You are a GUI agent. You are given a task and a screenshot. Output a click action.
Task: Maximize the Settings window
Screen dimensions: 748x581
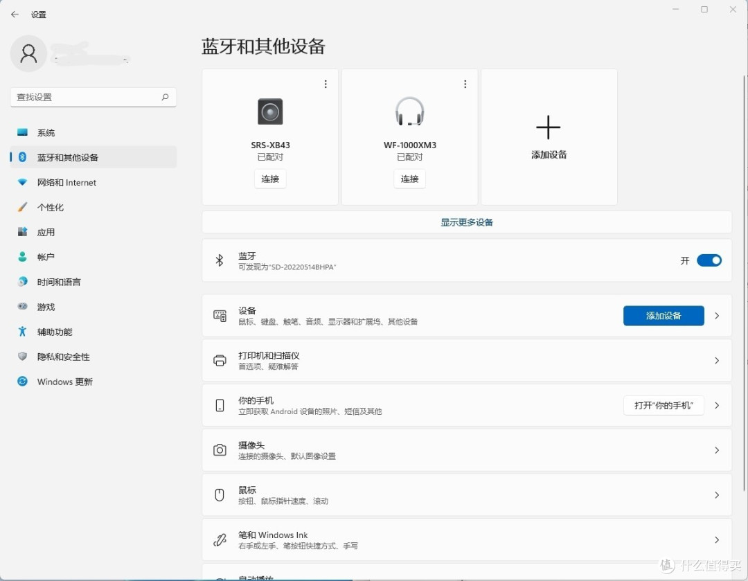[704, 10]
